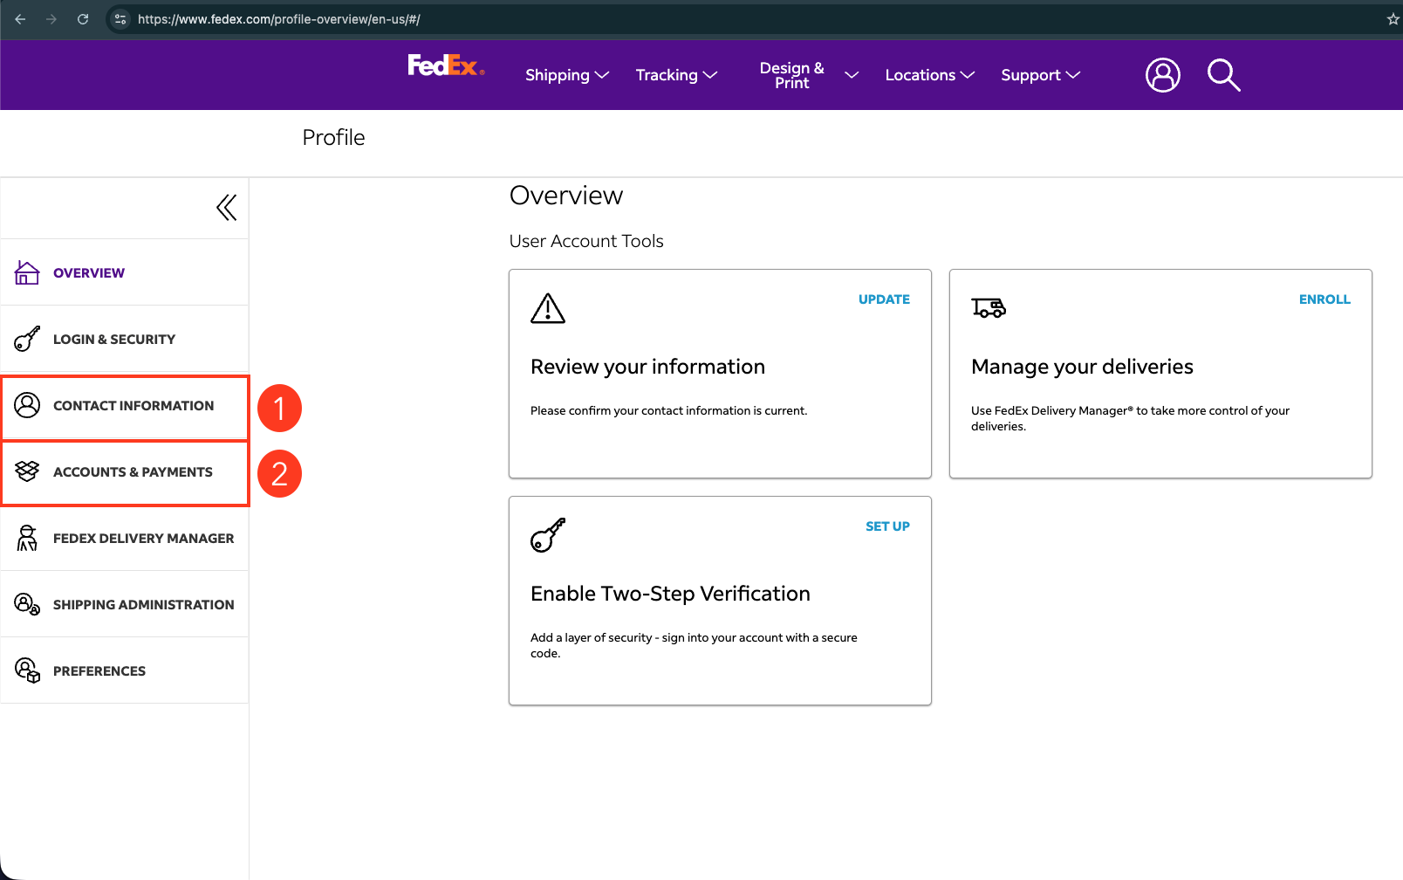Screen dimensions: 1403x880
Task: Collapse the sidebar with double chevron
Action: [x=227, y=208]
